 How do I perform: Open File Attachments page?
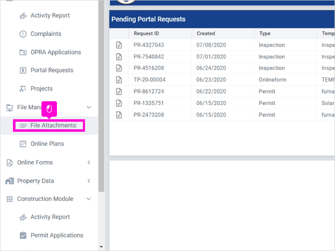click(x=53, y=125)
